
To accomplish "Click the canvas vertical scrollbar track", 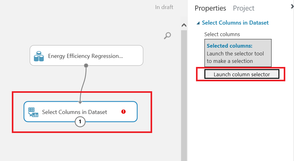I will pos(184,93).
